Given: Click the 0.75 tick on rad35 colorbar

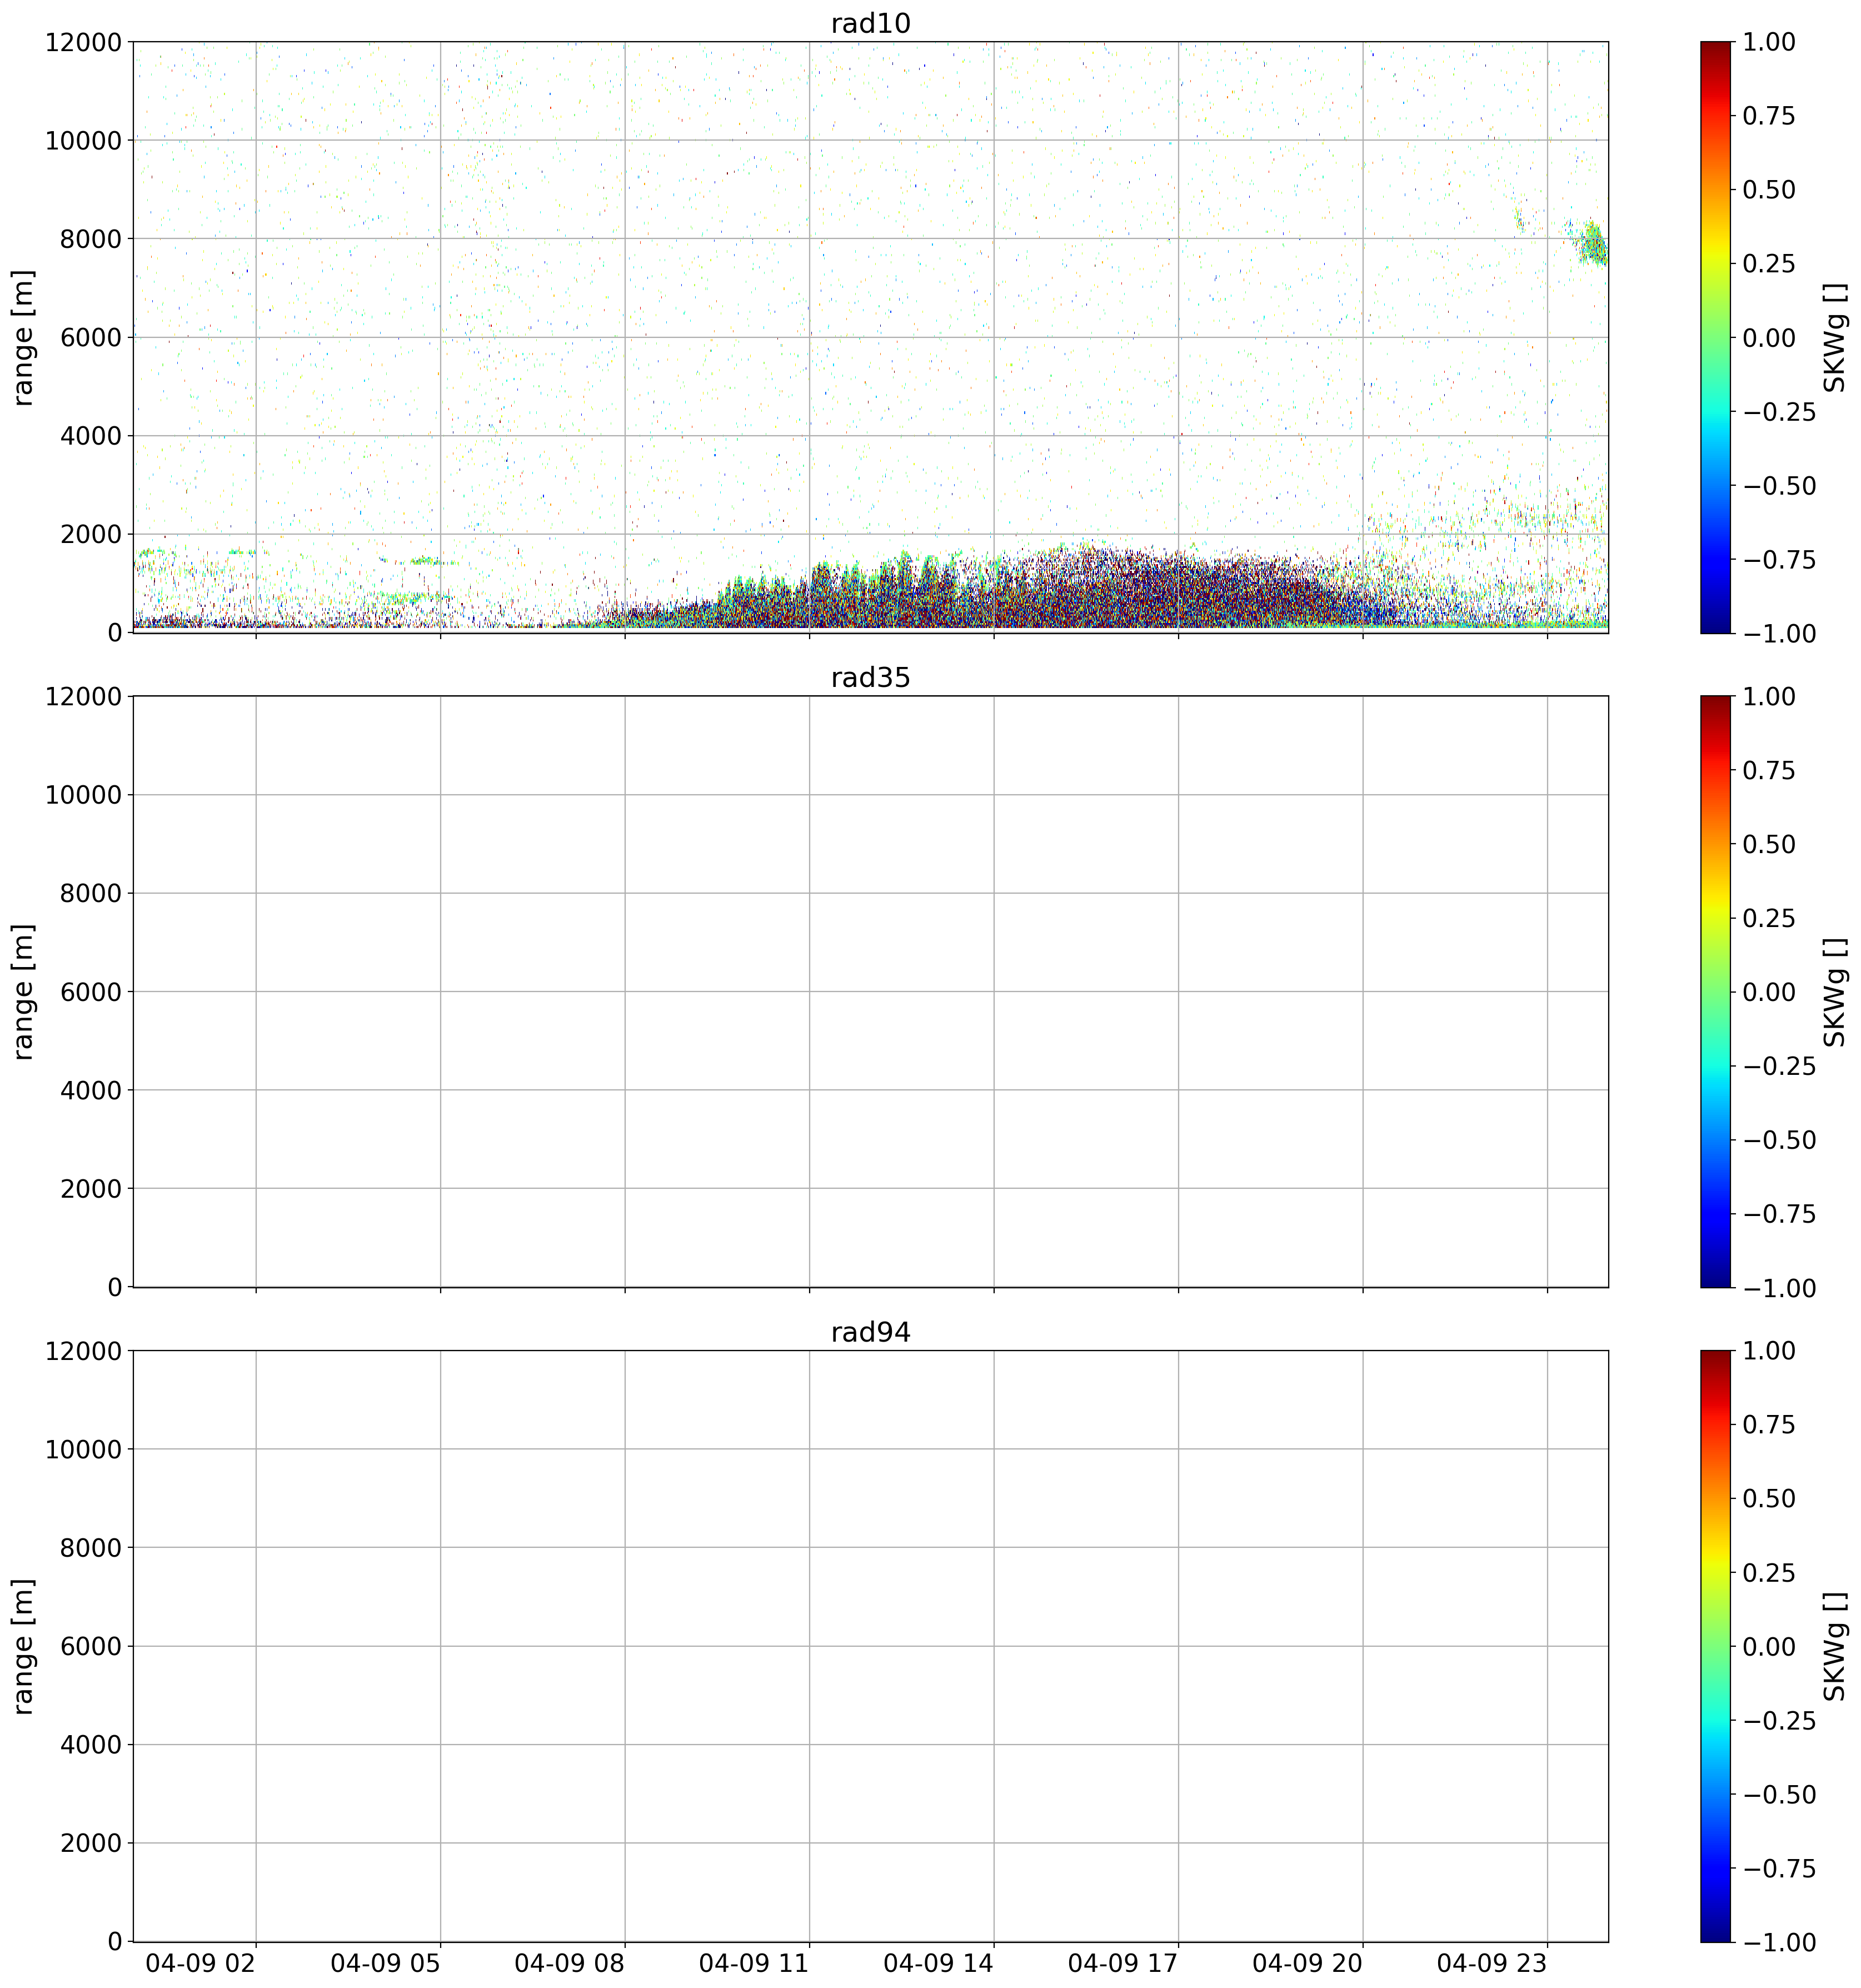Looking at the screenshot, I should tap(1769, 770).
